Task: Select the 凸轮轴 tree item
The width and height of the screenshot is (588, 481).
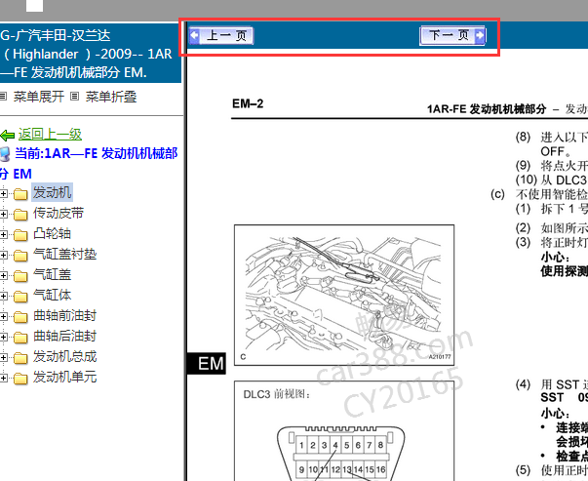Action: pos(52,233)
